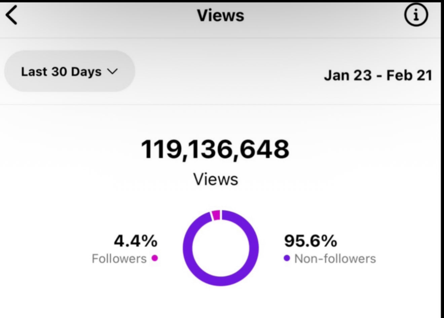Select the 119,136,648 total views number
Viewport: 444px width, 318px height.
[x=215, y=149]
